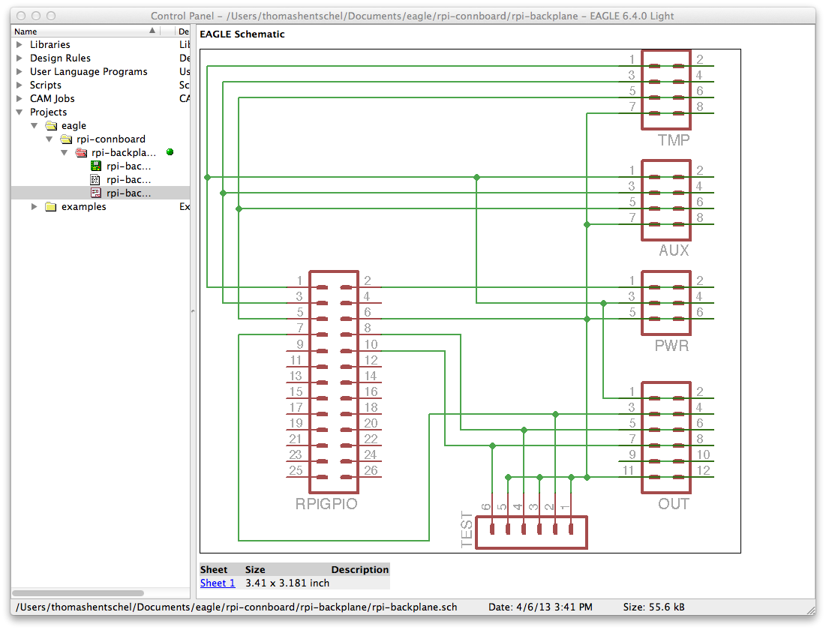Expand the CAM Jobs node

point(20,98)
